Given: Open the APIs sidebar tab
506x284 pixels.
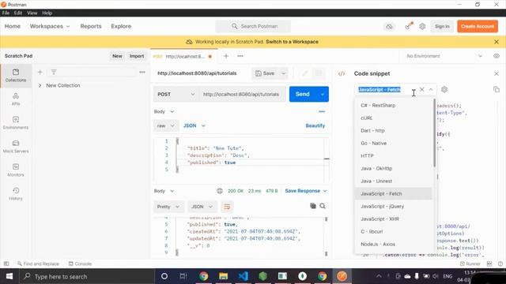Looking at the screenshot, I should [16, 99].
